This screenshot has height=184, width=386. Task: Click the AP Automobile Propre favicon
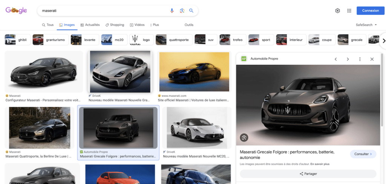point(244,59)
